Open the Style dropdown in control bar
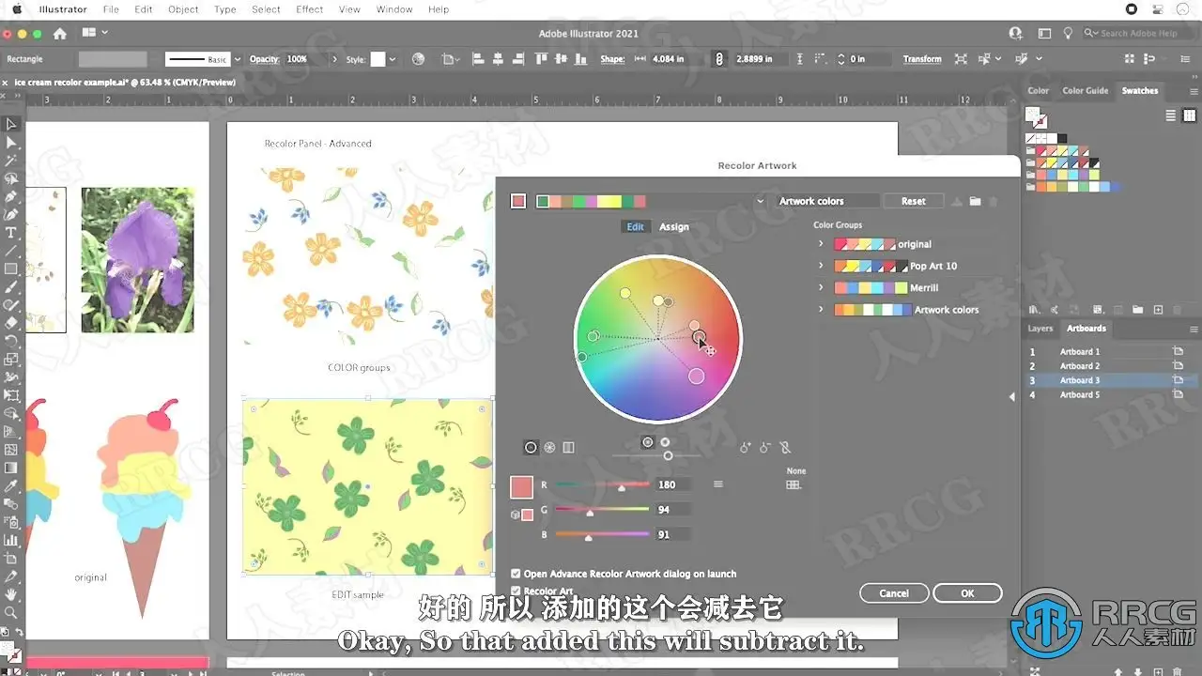 [392, 59]
